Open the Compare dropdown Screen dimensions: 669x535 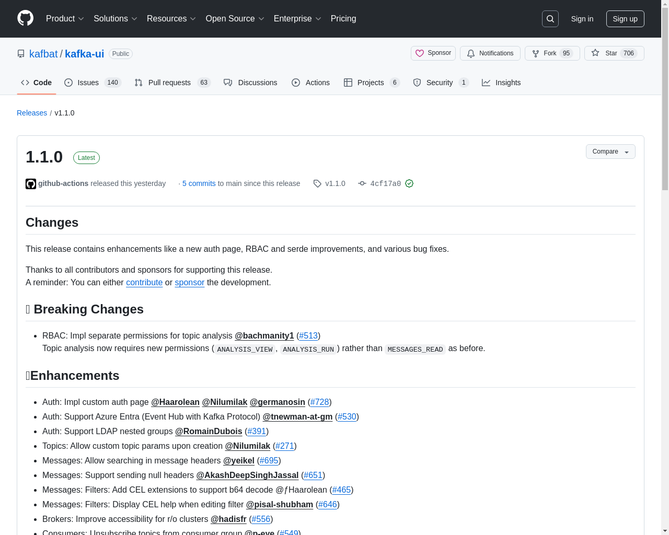point(610,152)
